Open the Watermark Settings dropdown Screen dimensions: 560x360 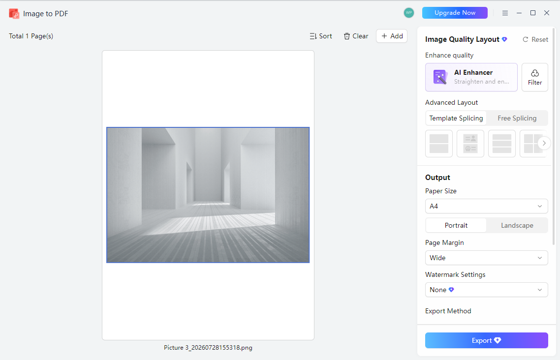pos(486,290)
